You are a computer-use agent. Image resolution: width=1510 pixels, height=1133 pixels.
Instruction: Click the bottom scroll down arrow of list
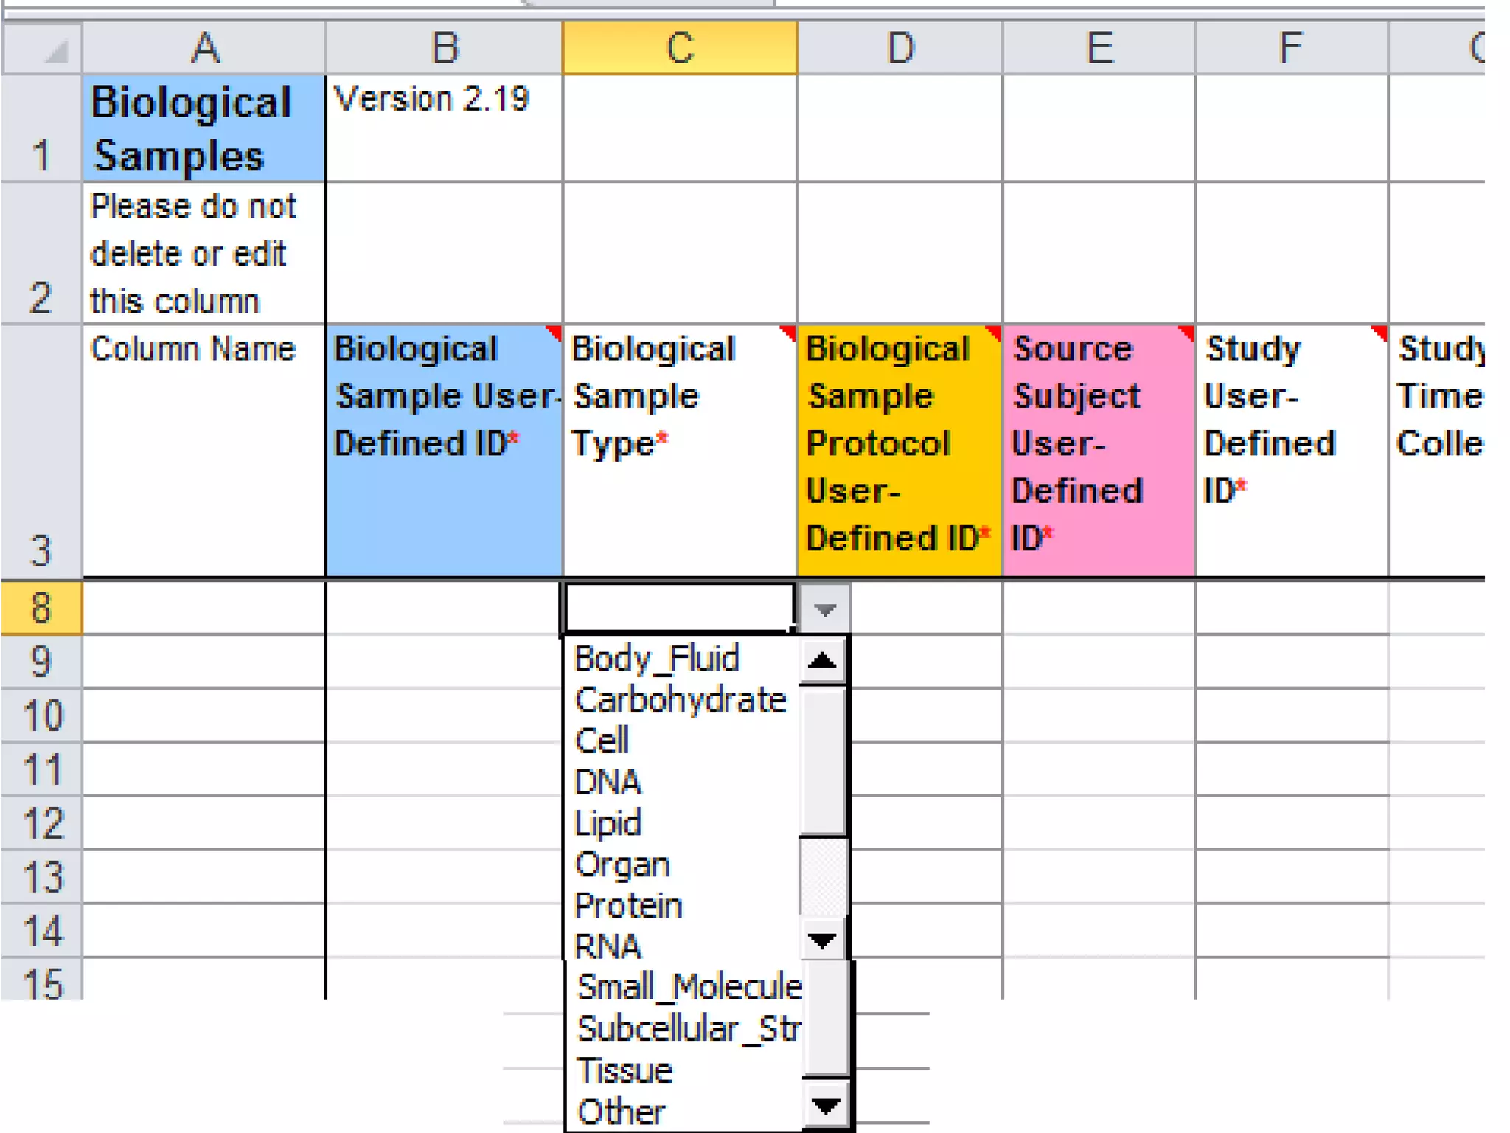point(825,1106)
